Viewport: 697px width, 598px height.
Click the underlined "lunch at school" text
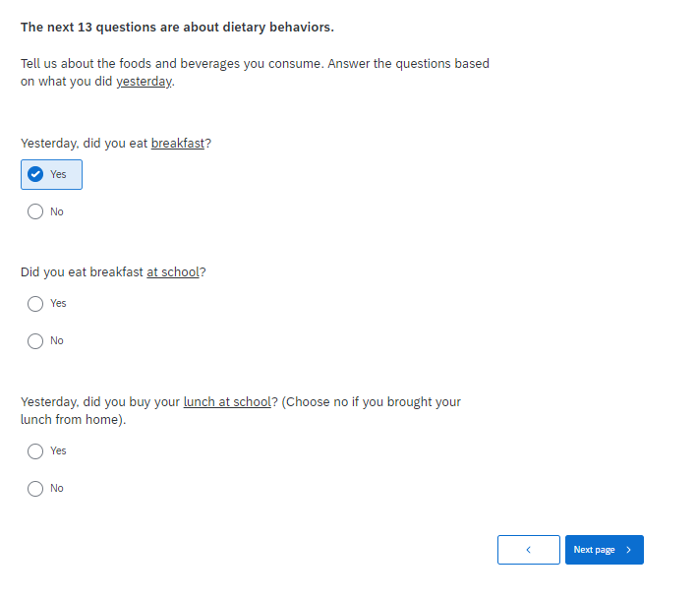[x=226, y=401]
